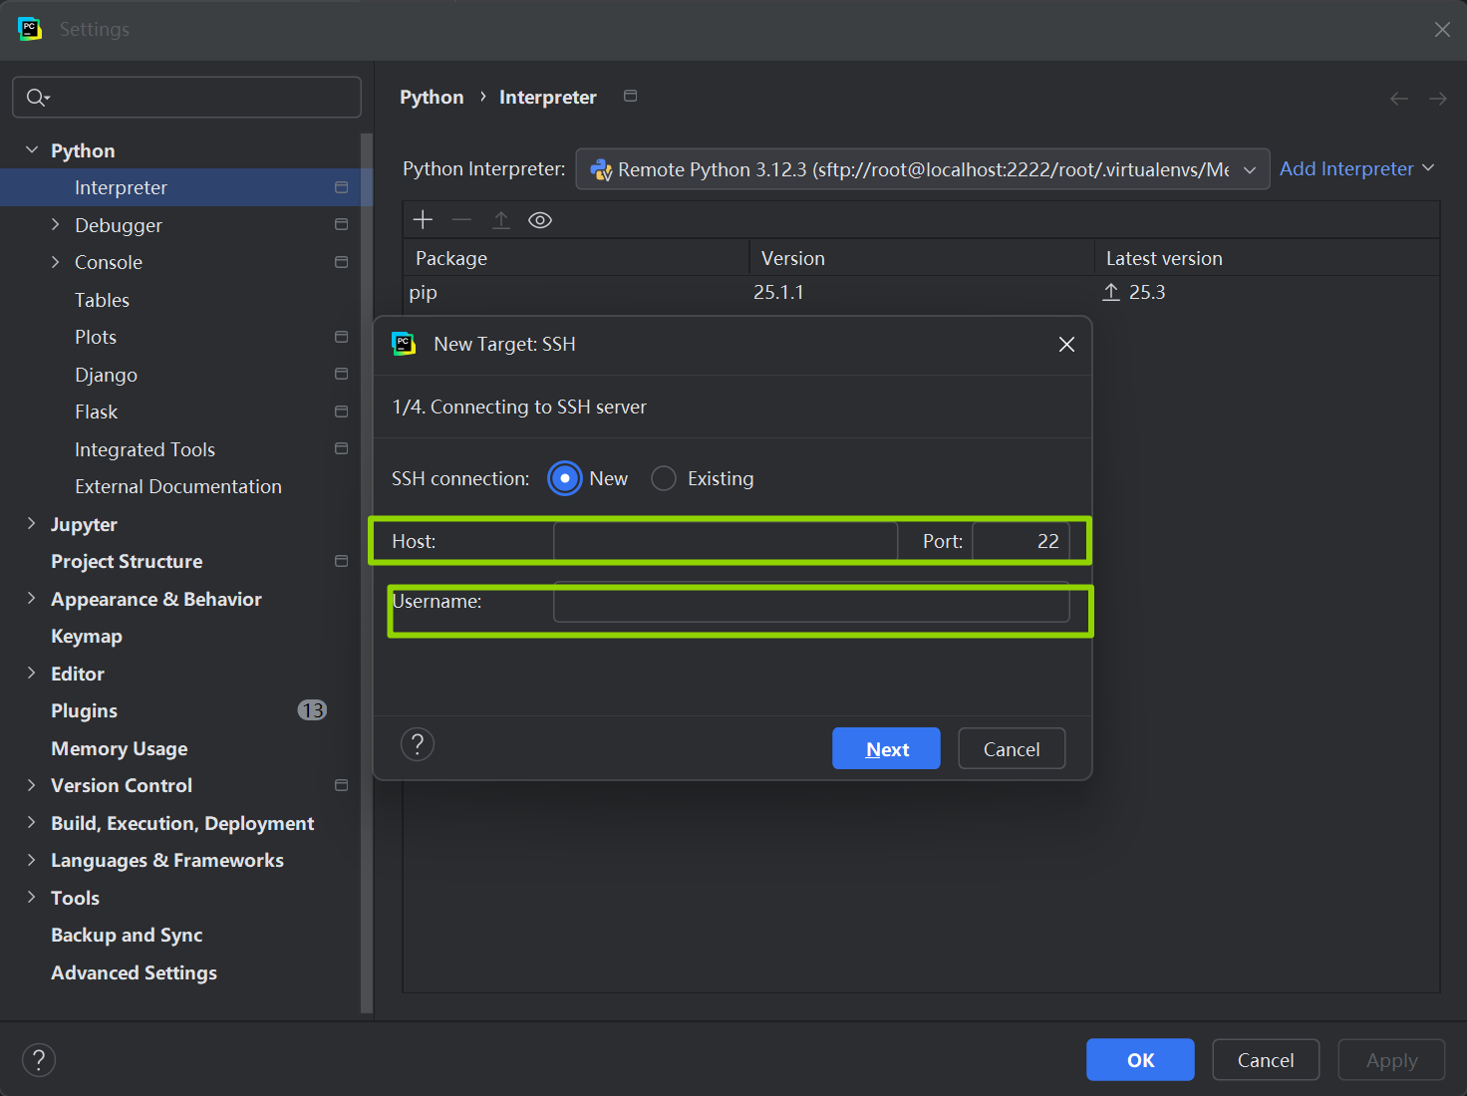
Task: Click the add package plus icon
Action: pos(423,220)
